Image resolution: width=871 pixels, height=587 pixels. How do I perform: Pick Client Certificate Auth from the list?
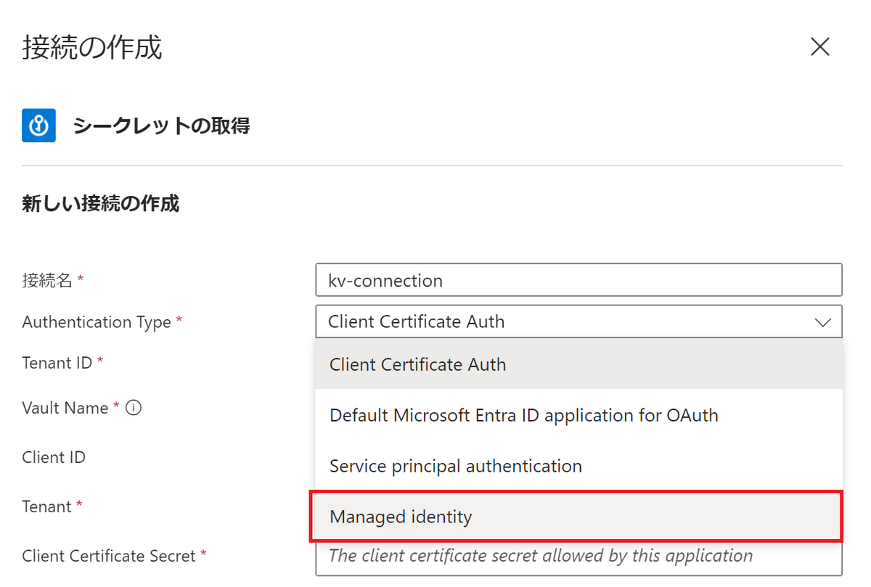(x=578, y=364)
